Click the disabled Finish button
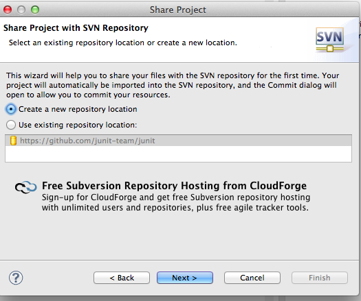Image resolution: width=361 pixels, height=301 pixels. 320,278
